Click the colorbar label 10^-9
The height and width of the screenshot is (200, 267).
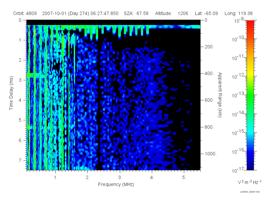[239, 21]
